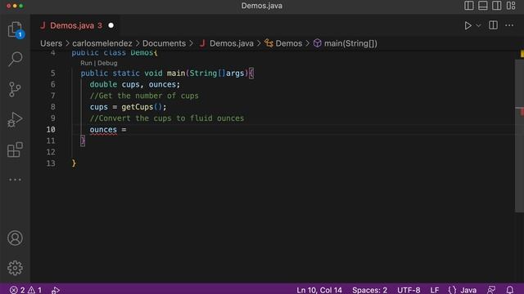
Task: Click line number 12 in gutter
Action: [51, 152]
